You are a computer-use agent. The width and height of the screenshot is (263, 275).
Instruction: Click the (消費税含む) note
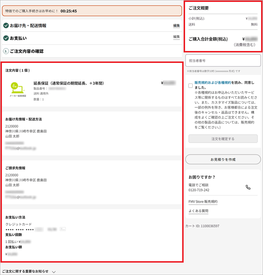[244, 45]
